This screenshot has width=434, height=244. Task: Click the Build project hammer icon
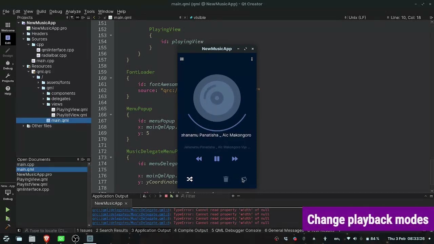[x=8, y=227]
